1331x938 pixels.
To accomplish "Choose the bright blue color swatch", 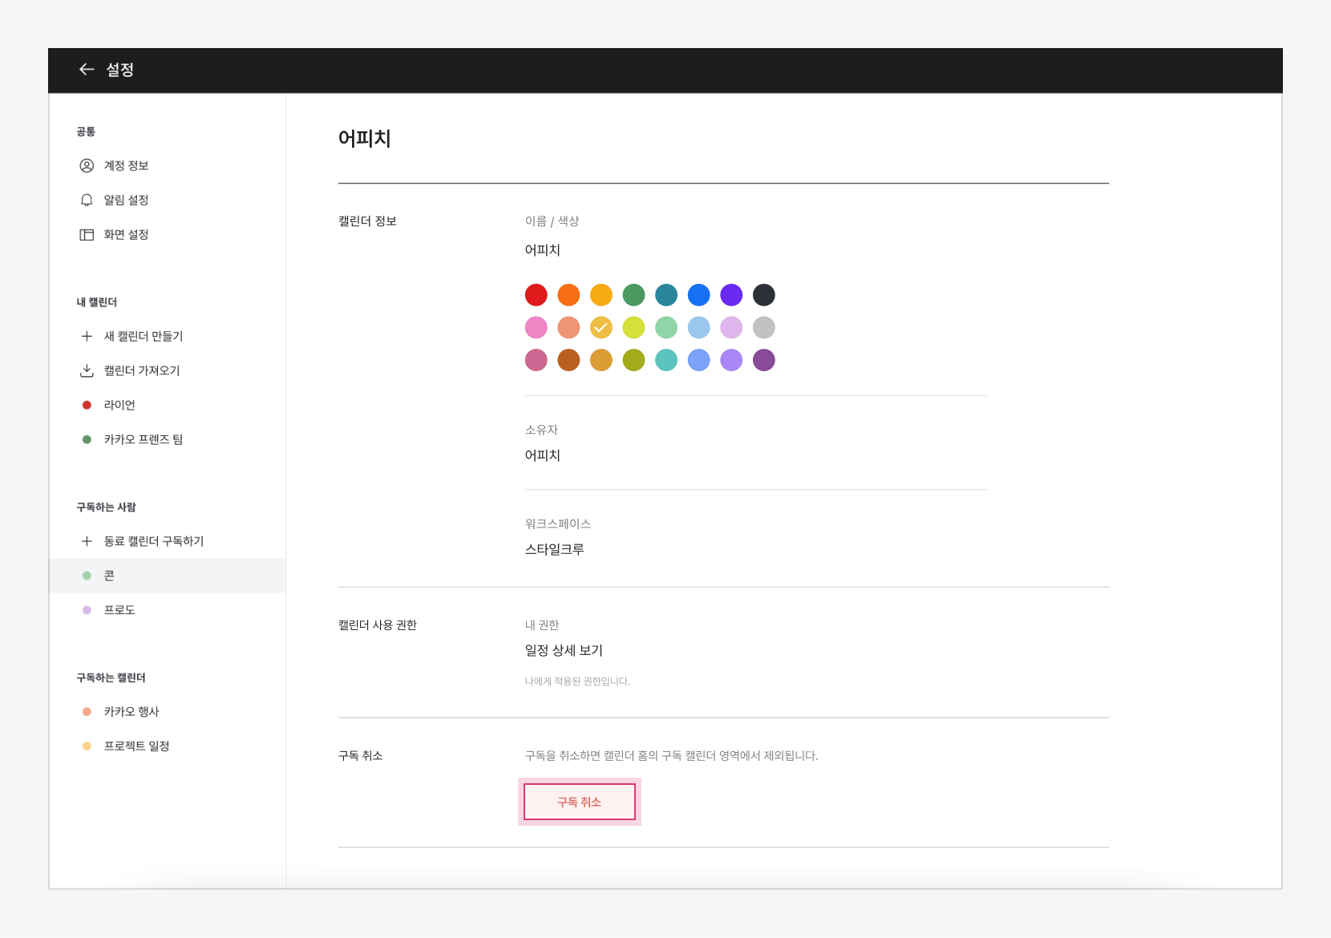I will click(699, 295).
